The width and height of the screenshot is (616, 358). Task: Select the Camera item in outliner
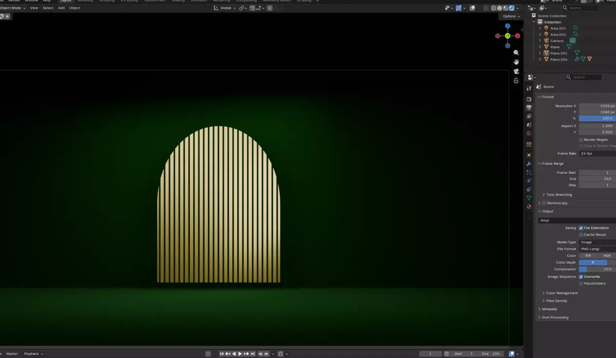click(557, 41)
